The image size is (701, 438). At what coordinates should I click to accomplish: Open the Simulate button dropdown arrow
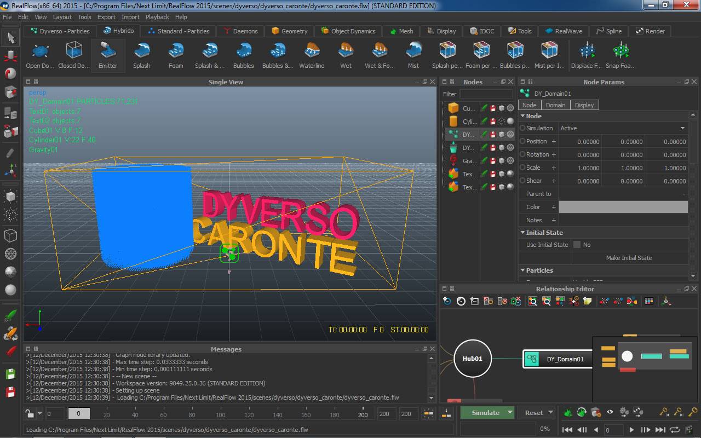[510, 412]
